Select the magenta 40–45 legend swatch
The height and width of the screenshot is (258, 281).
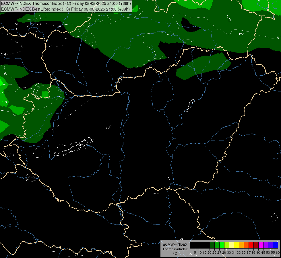[x=261, y=245]
